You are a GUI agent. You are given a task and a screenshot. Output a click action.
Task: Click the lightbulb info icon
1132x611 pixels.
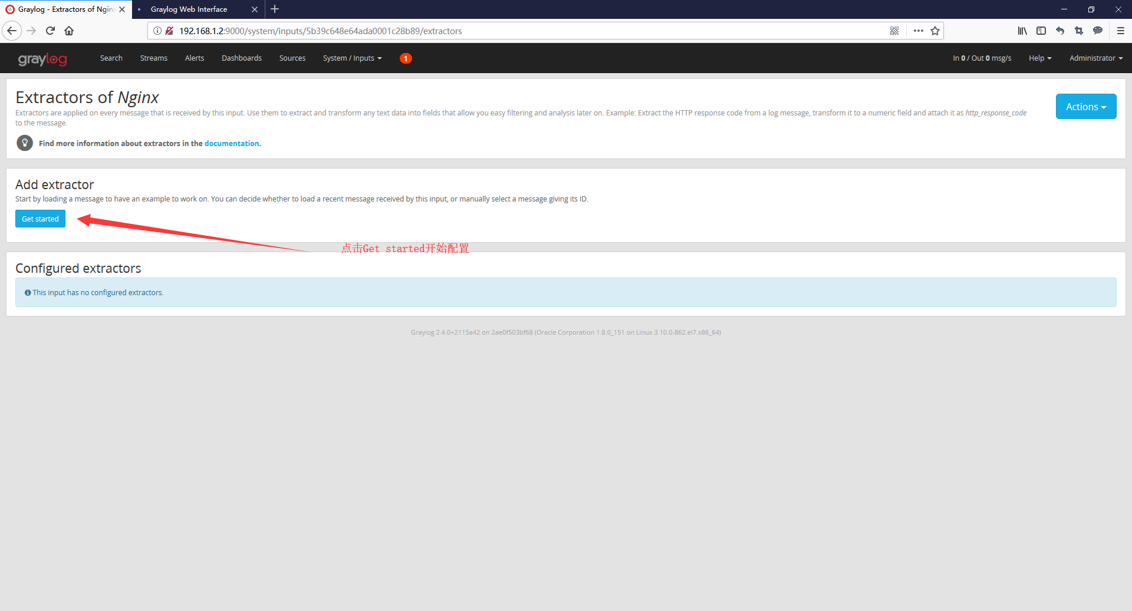point(25,143)
